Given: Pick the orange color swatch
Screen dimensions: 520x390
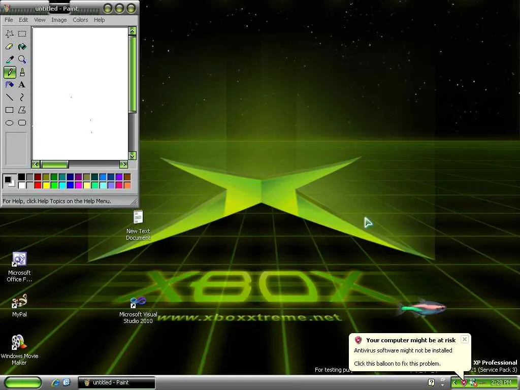Looking at the screenshot, I should pos(127,185).
